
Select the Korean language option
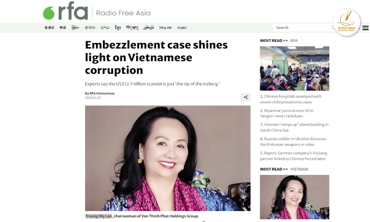click(x=90, y=28)
